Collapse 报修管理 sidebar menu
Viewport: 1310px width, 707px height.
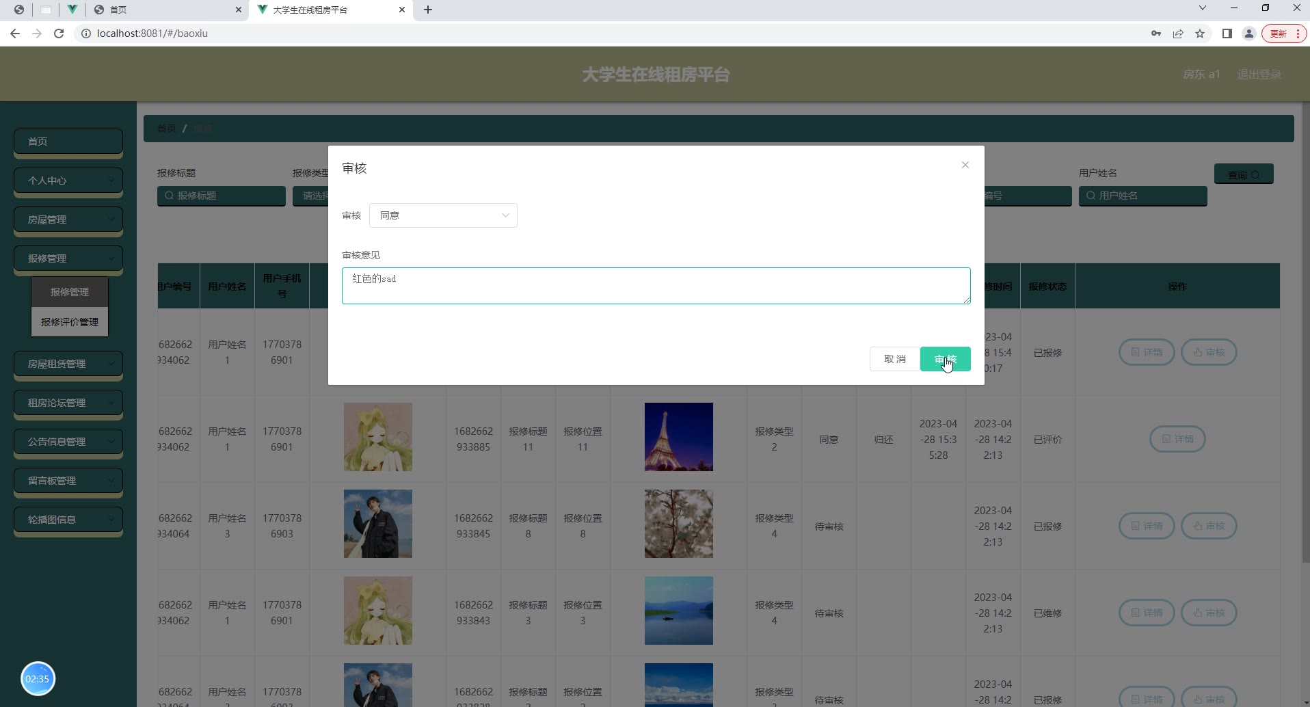[x=68, y=258]
